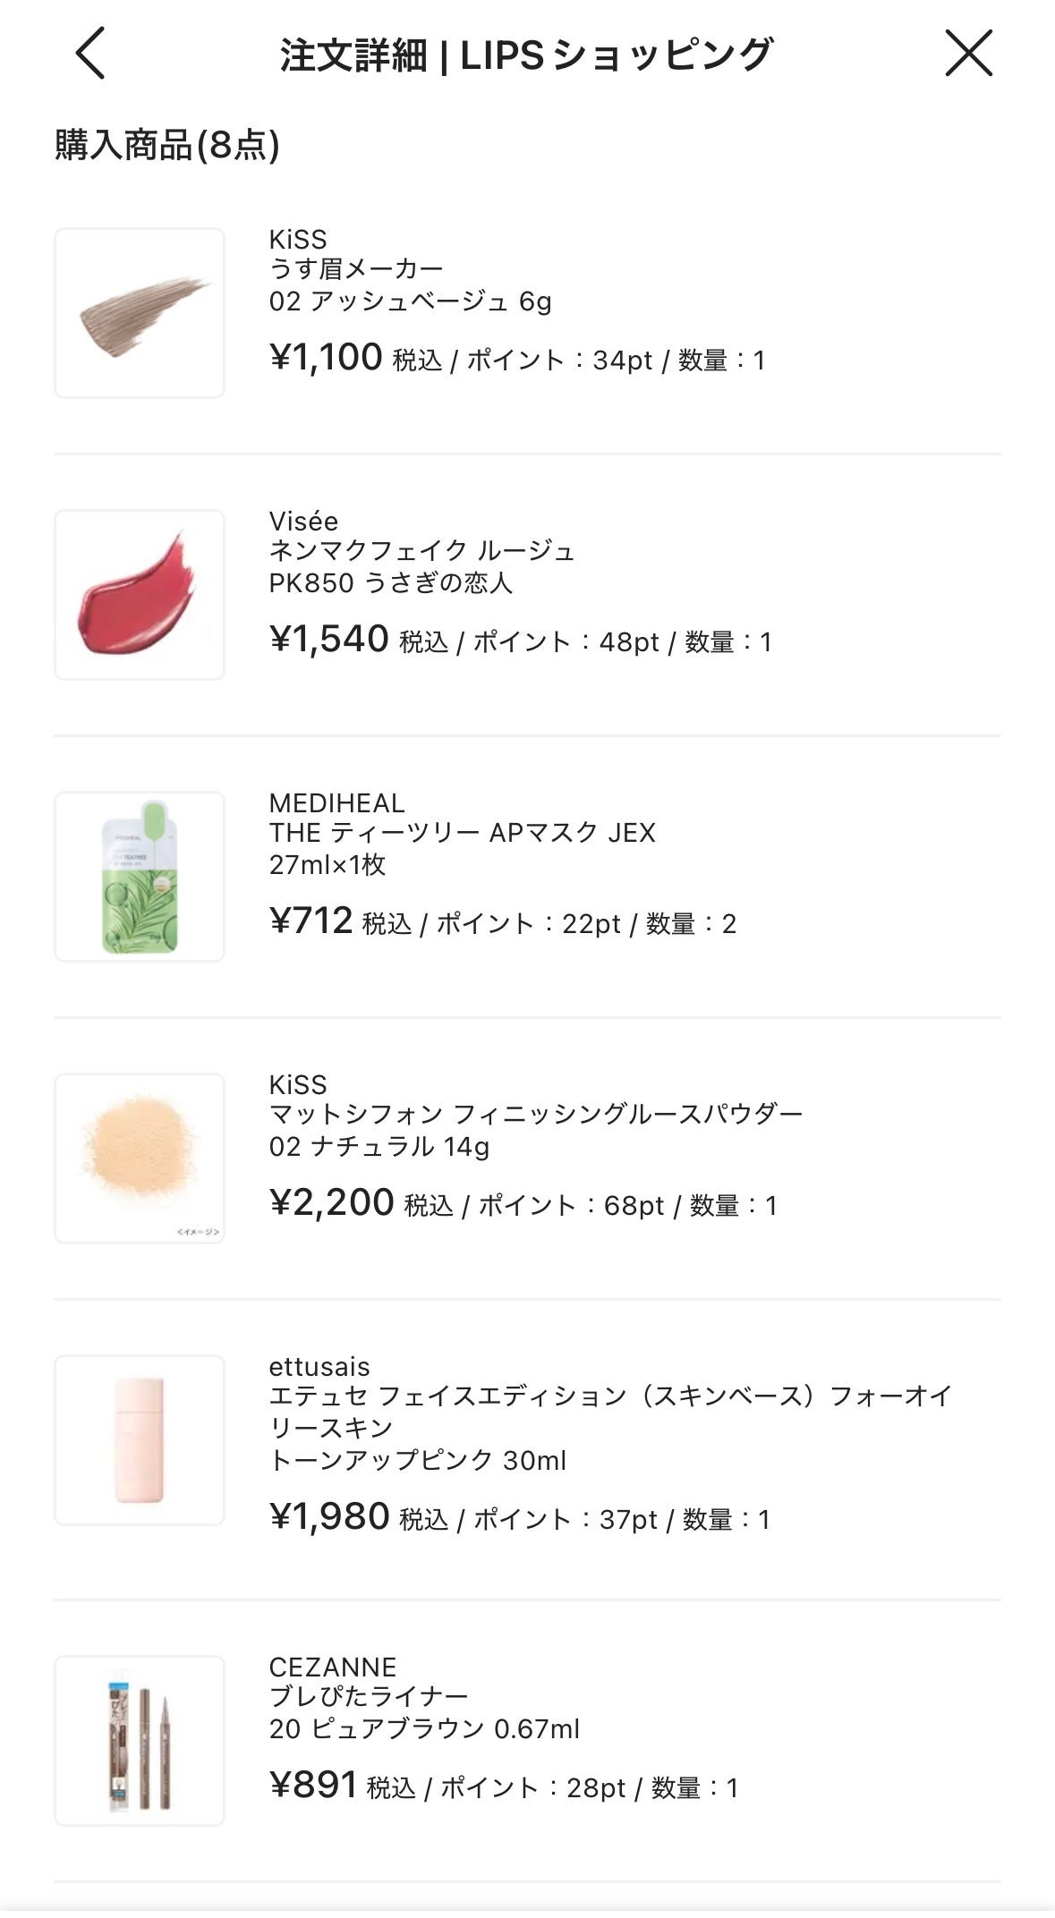Tap the 購入商品(8点) section heading

click(167, 145)
